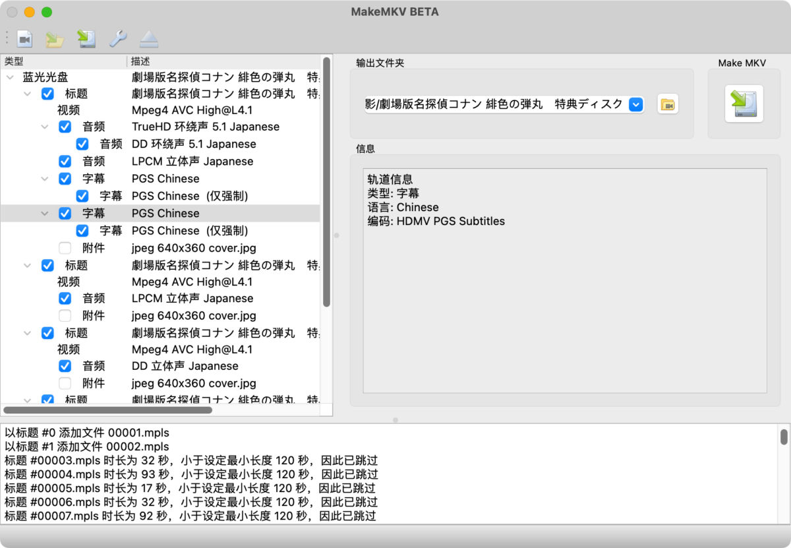
Task: Uncheck the highlighted PGS Chinese subtitle checkbox
Action: (x=65, y=213)
